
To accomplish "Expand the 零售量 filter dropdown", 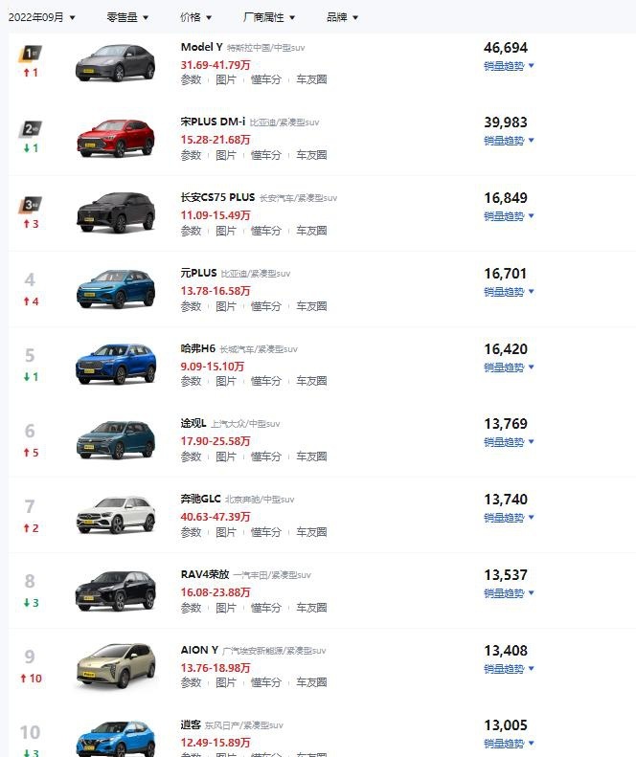I will (127, 17).
